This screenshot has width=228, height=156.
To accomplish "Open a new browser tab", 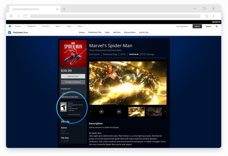I will point(64,9).
